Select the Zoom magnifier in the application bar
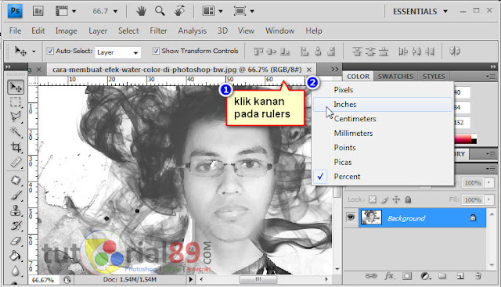This screenshot has height=287, width=501. tap(160, 11)
